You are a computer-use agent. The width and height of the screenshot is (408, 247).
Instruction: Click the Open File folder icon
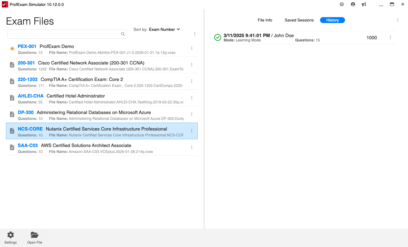pyautogui.click(x=35, y=235)
